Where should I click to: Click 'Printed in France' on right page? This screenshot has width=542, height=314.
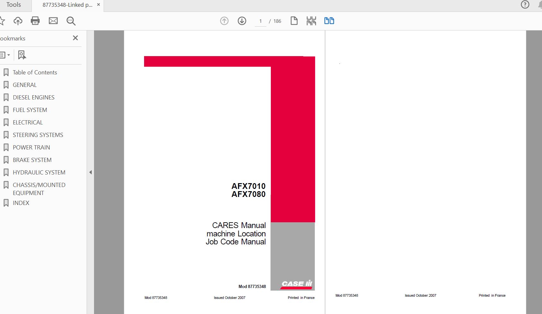click(492, 296)
